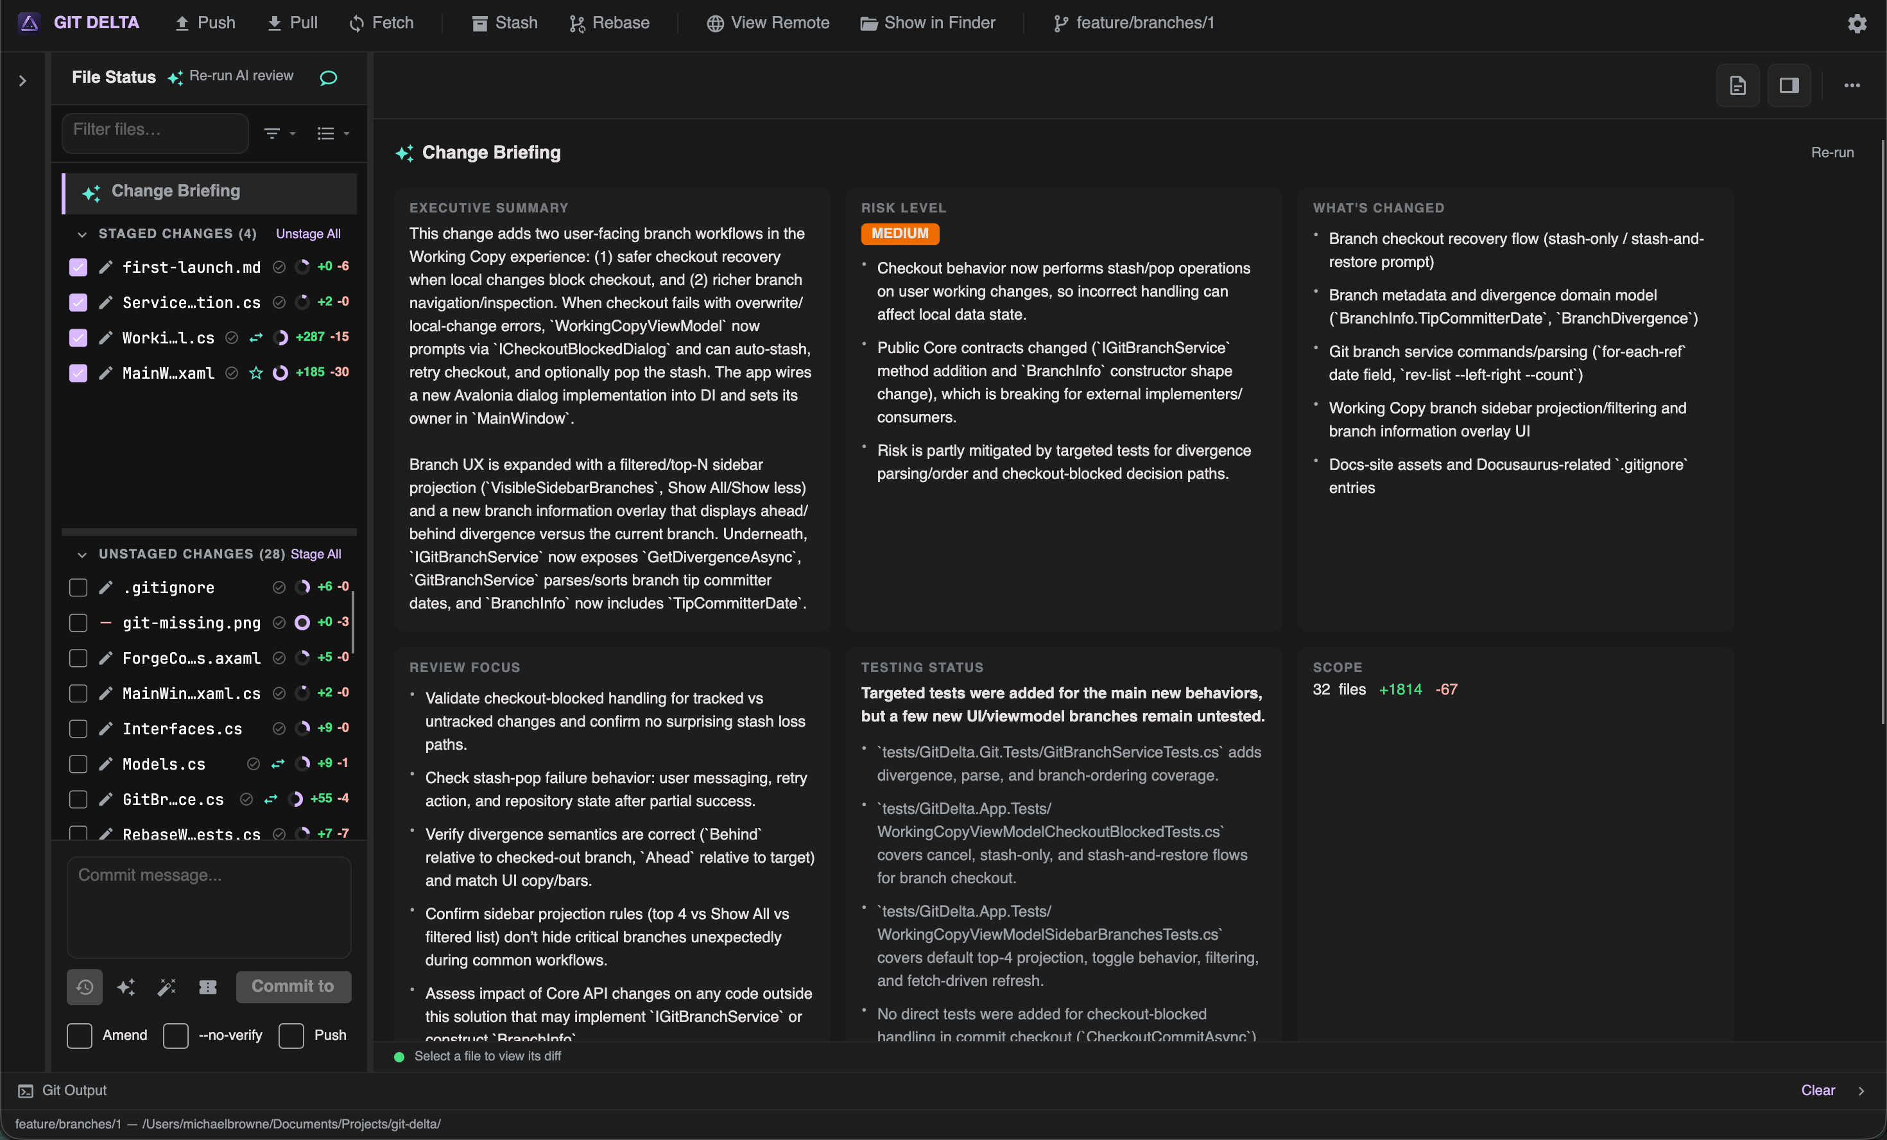Uncheck the MainW…xaml staged checkbox

point(78,373)
